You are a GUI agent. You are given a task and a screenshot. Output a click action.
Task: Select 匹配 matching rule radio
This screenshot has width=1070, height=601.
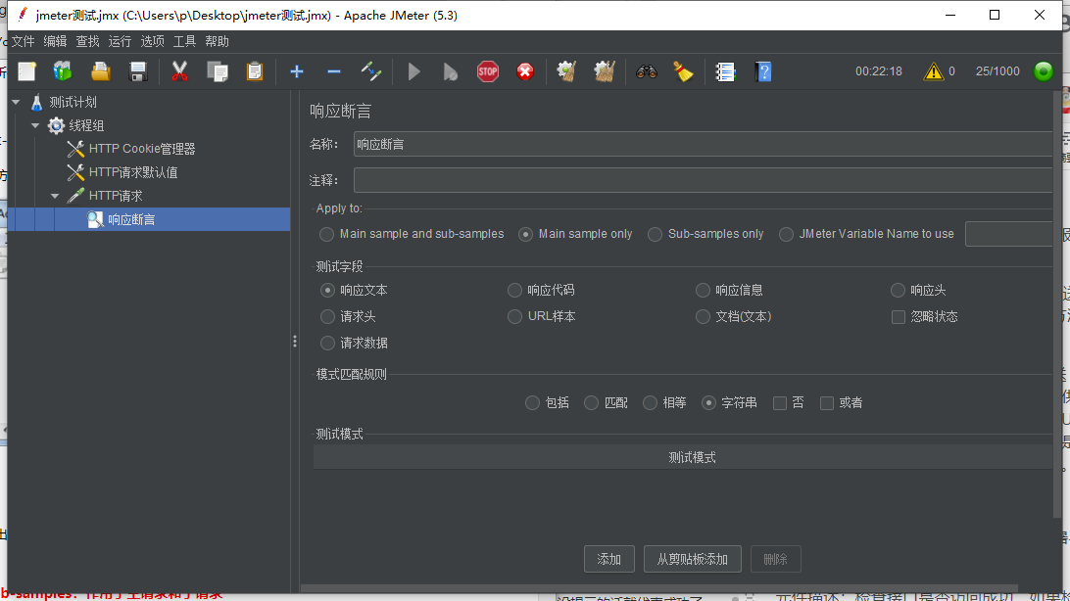point(591,403)
